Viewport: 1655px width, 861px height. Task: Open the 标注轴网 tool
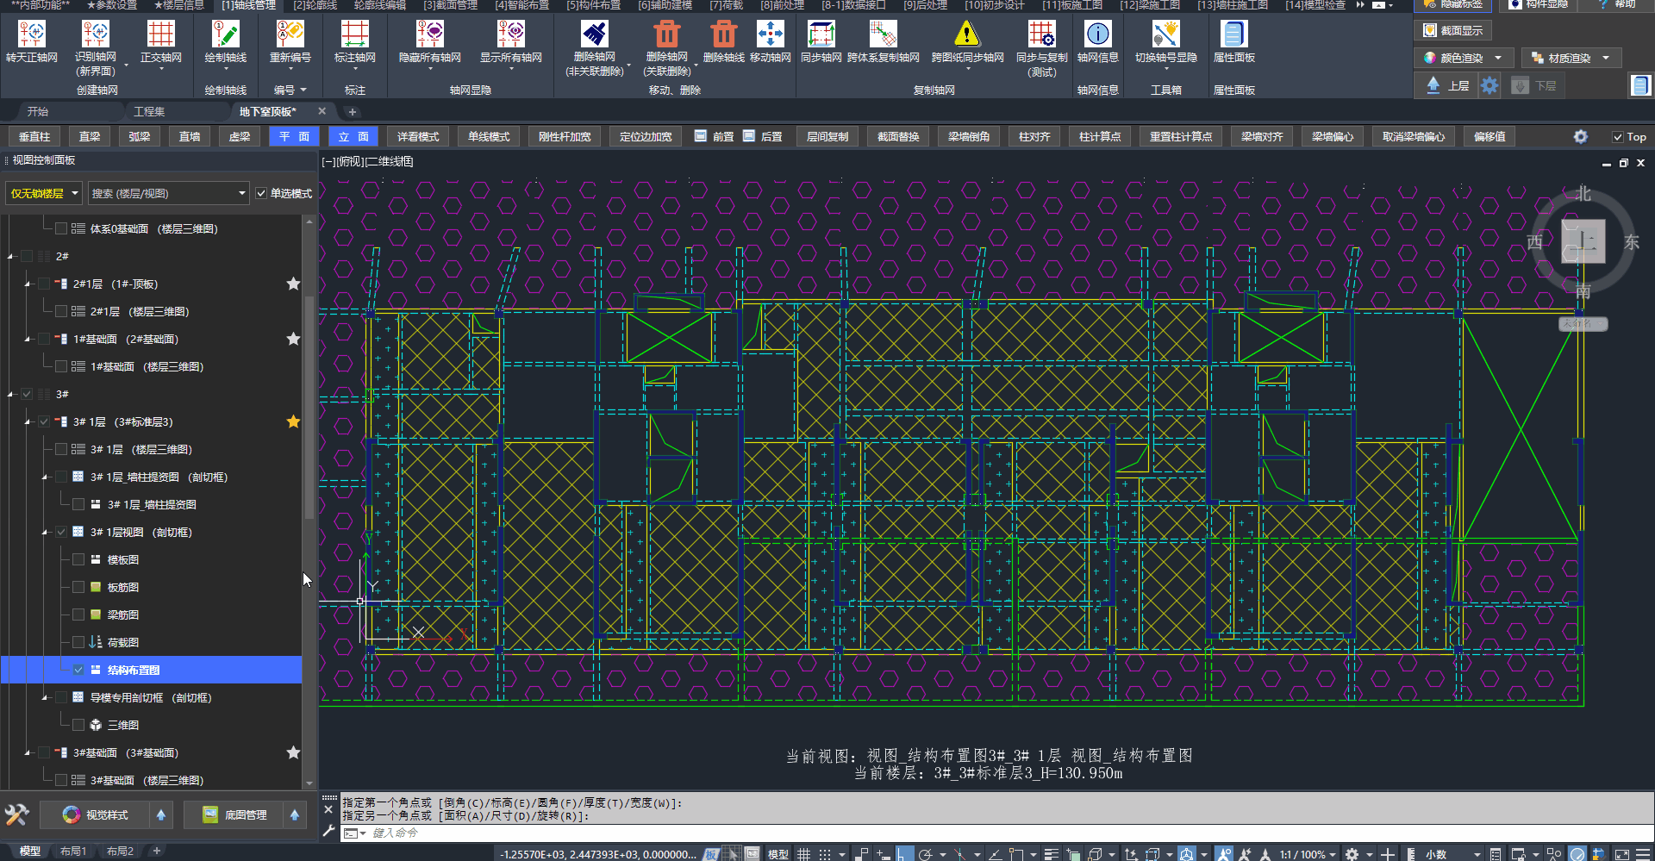pyautogui.click(x=354, y=34)
